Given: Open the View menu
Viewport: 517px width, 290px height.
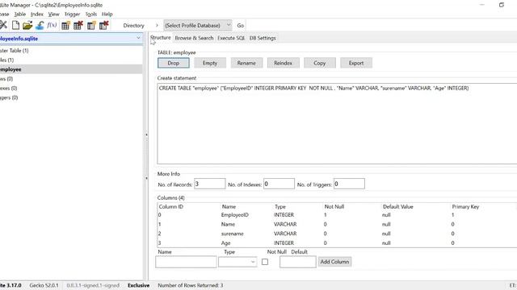Looking at the screenshot, I should [x=54, y=14].
